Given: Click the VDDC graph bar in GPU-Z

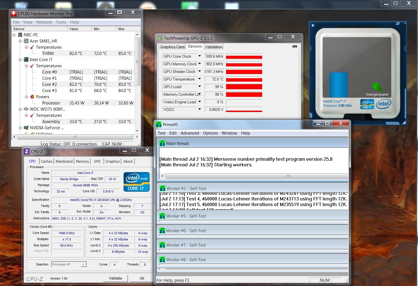Looking at the screenshot, I should tap(244, 110).
